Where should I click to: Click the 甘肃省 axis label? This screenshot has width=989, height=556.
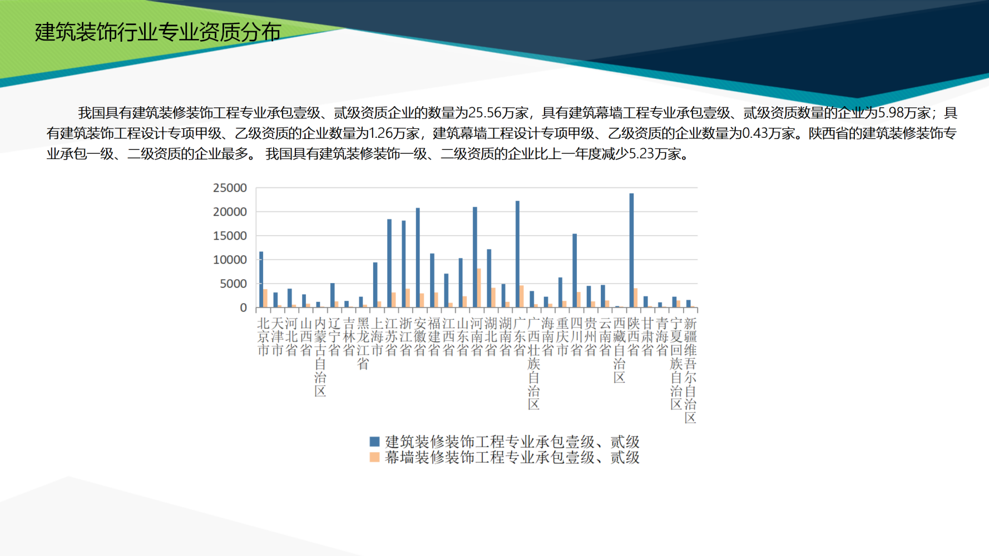pos(647,336)
